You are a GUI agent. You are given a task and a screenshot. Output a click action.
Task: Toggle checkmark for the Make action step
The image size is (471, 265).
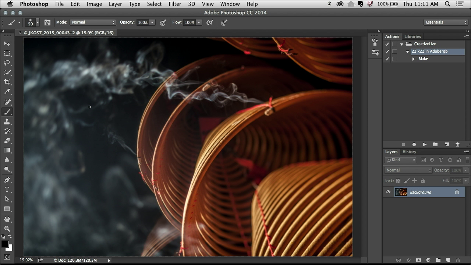(x=387, y=59)
